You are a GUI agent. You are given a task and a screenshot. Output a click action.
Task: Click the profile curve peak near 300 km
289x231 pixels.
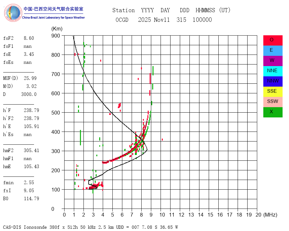click(147, 150)
